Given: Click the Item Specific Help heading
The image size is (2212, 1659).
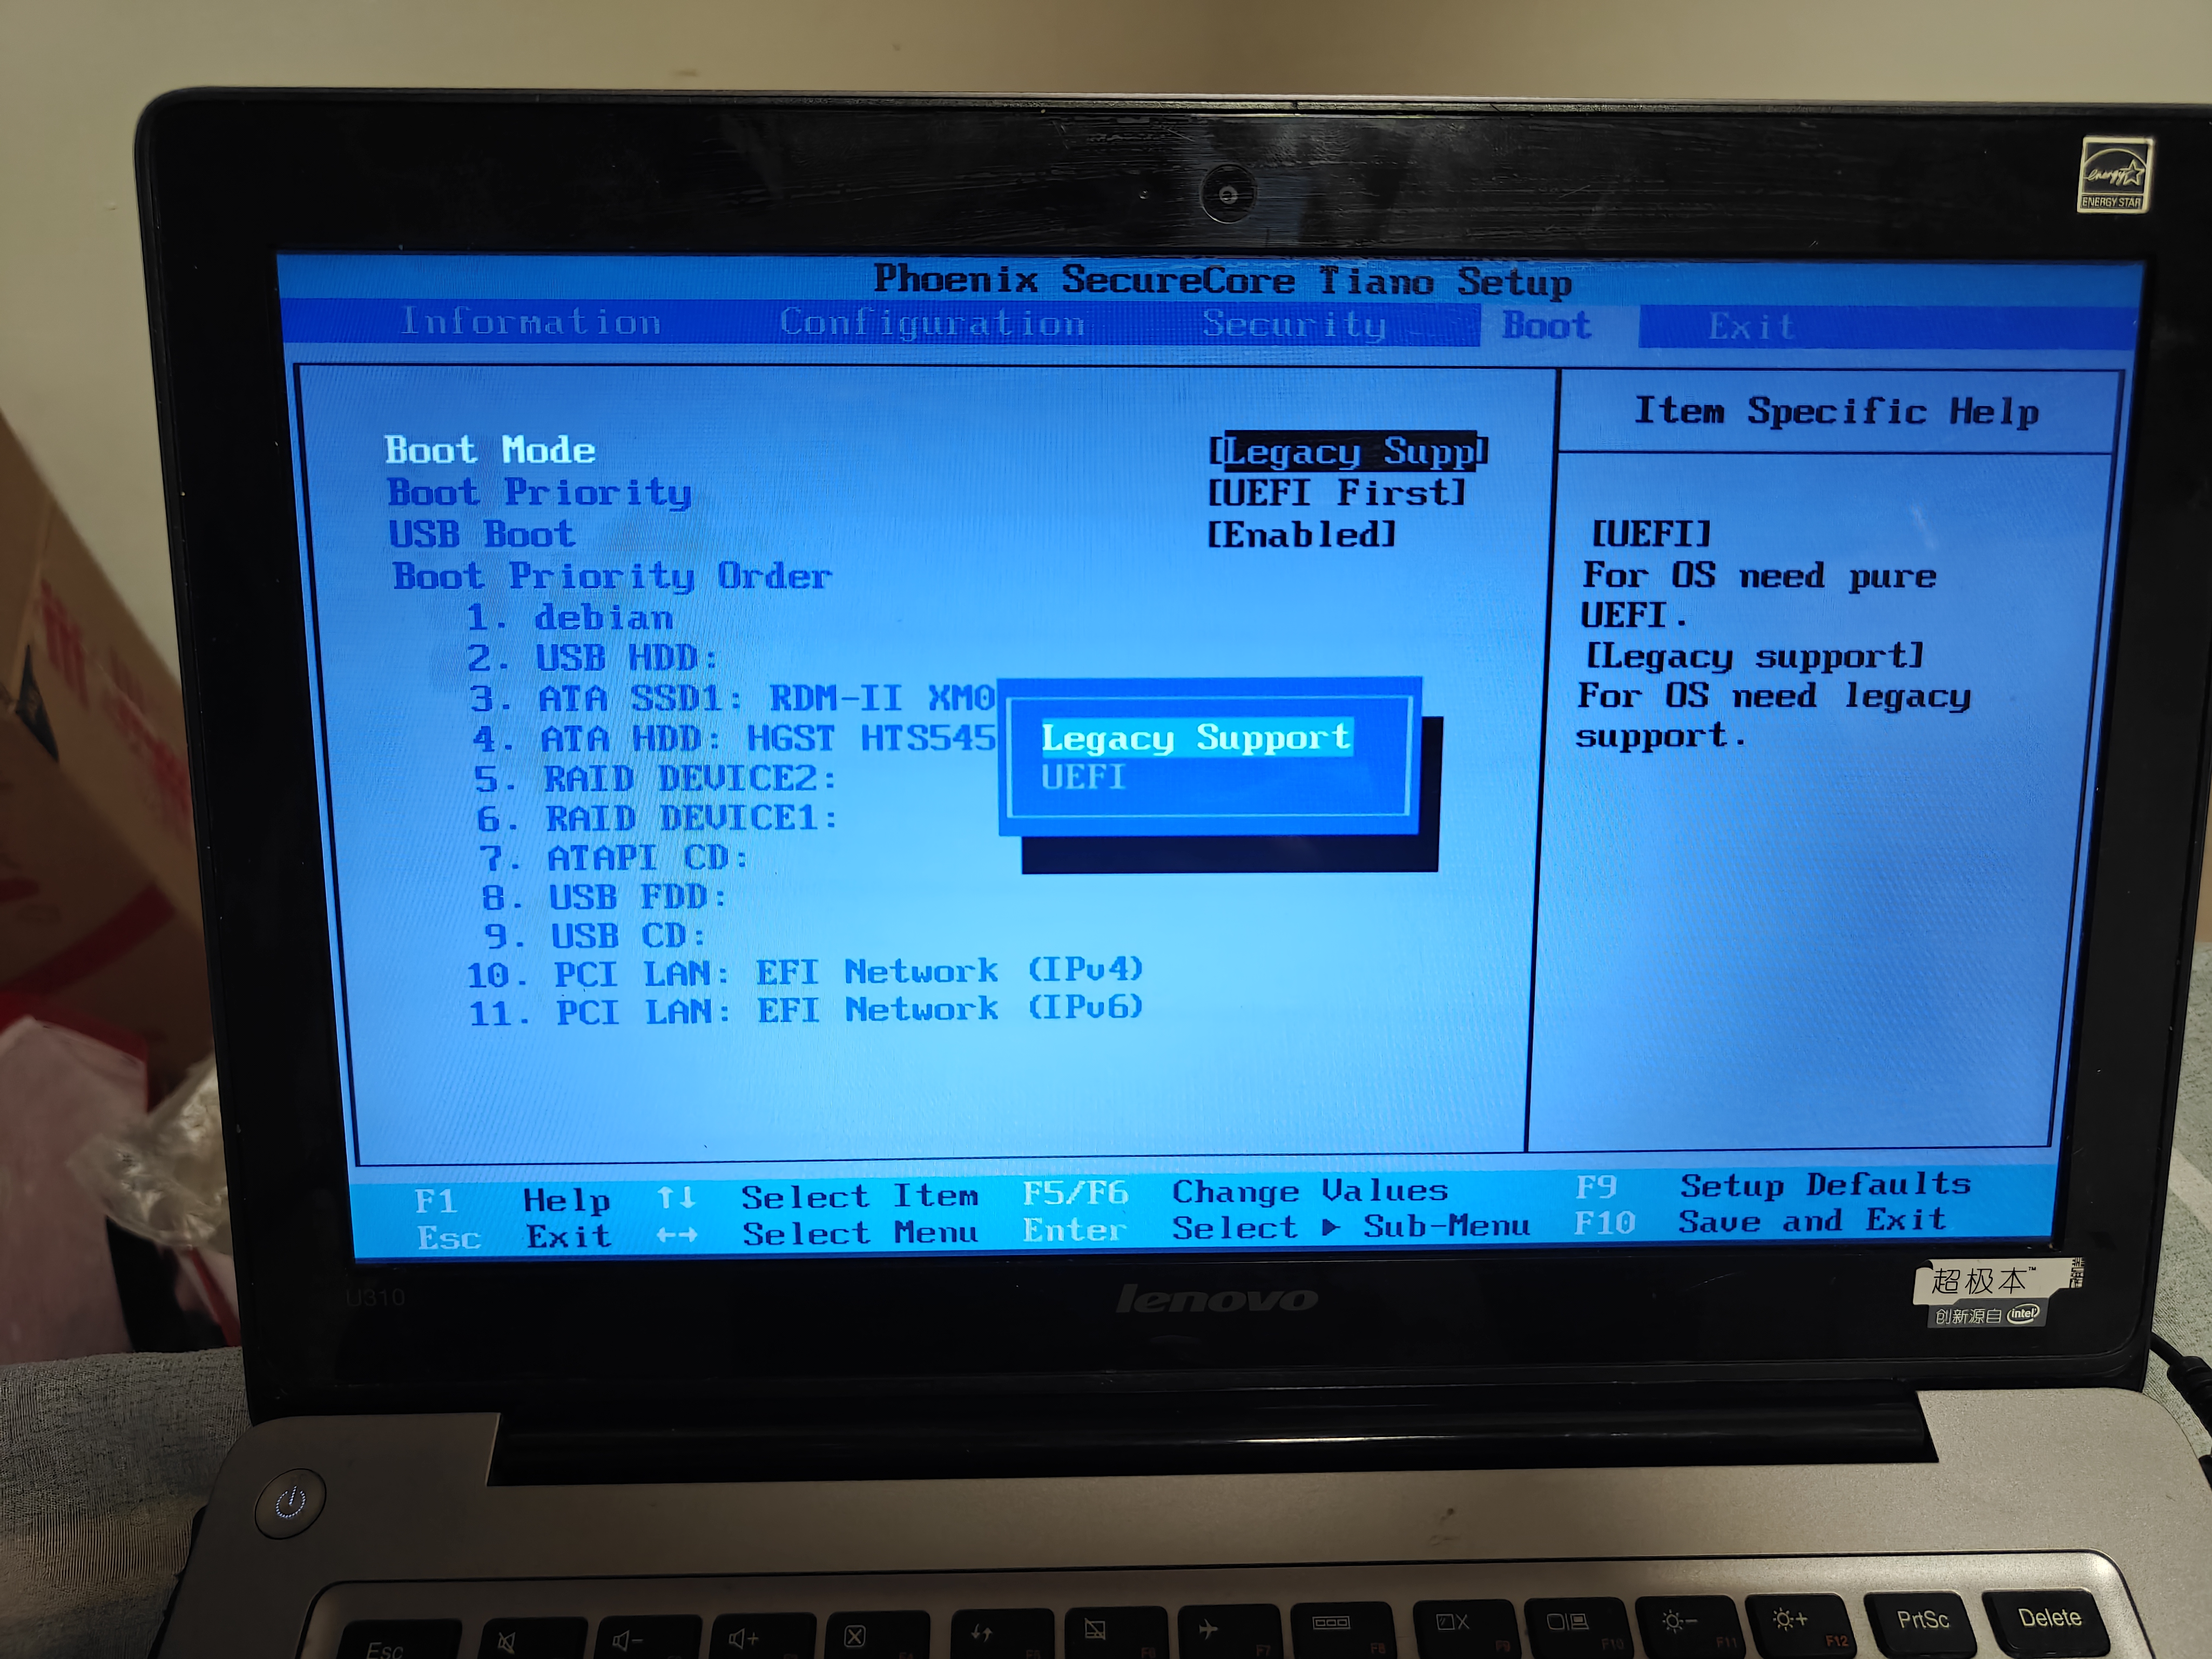Looking at the screenshot, I should point(1836,411).
